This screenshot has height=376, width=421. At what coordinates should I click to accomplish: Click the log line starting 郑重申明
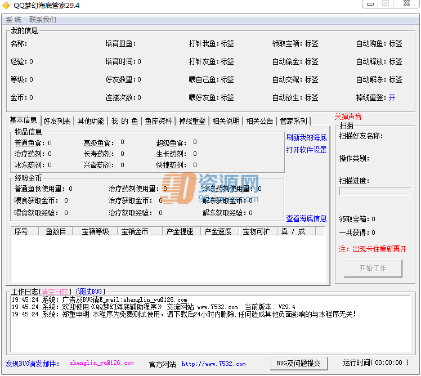(x=184, y=314)
